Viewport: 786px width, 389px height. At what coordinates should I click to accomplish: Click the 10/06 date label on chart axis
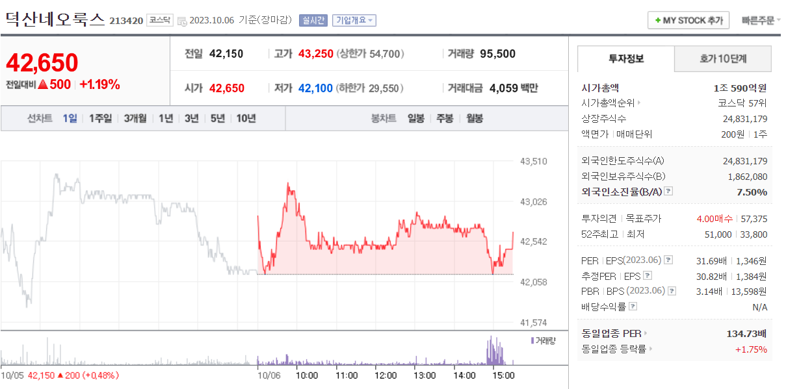tap(268, 375)
